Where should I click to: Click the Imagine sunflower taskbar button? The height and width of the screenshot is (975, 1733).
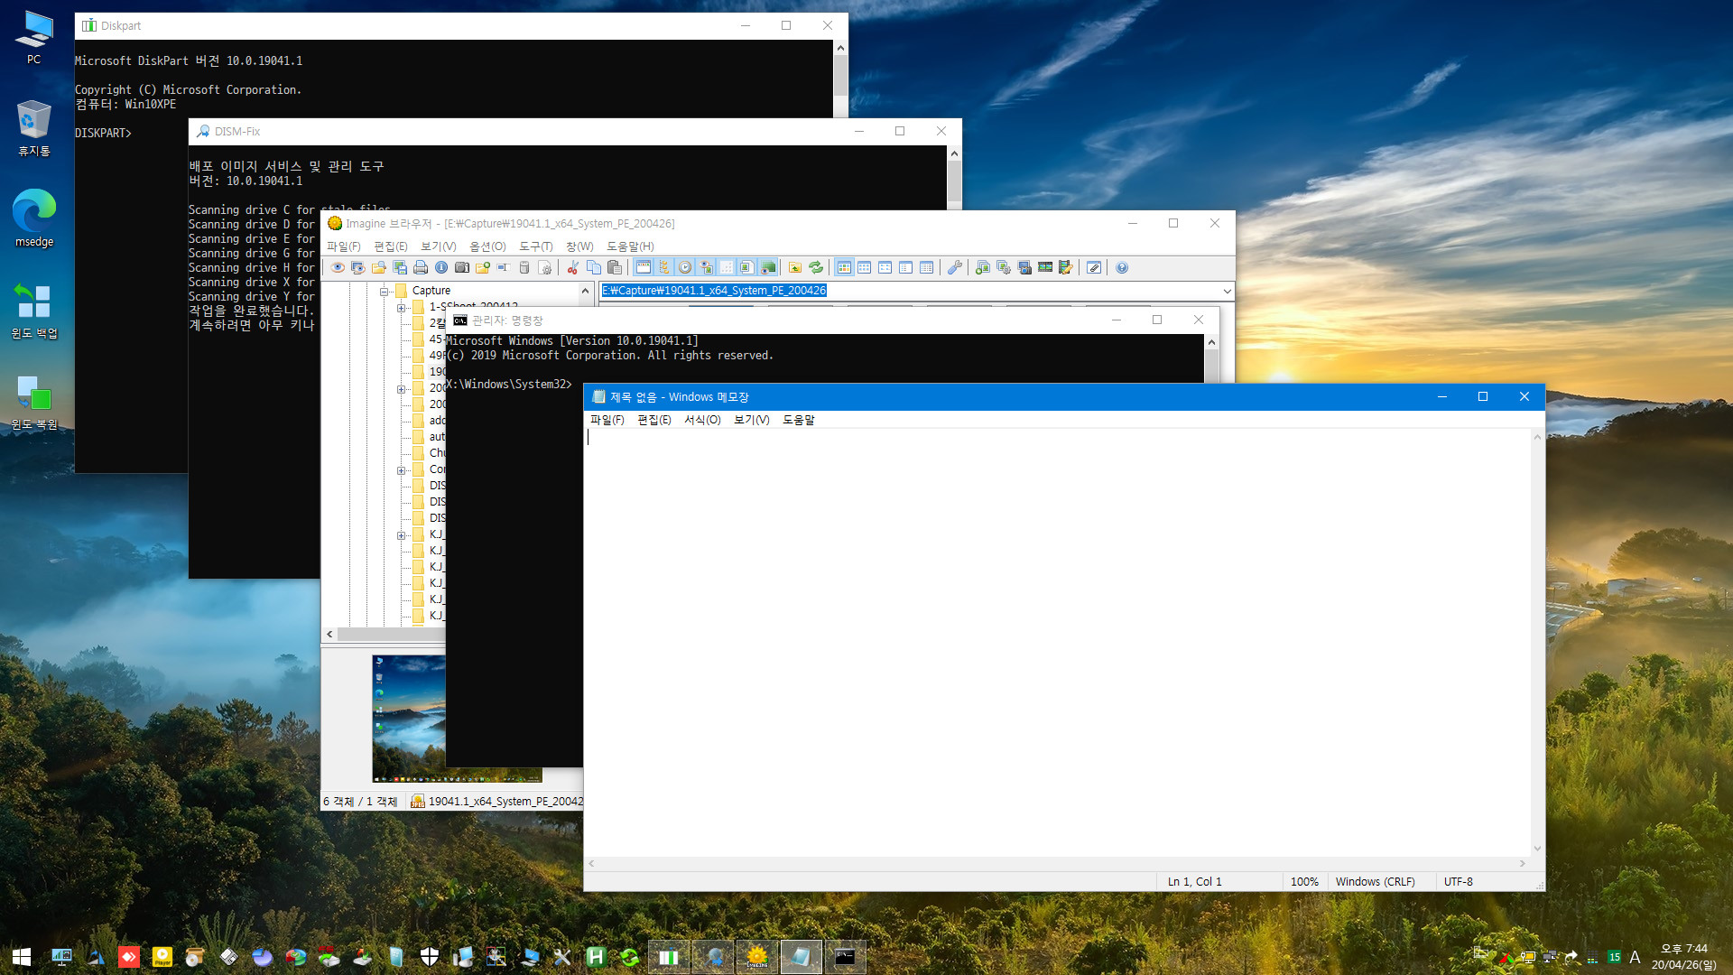click(x=756, y=957)
